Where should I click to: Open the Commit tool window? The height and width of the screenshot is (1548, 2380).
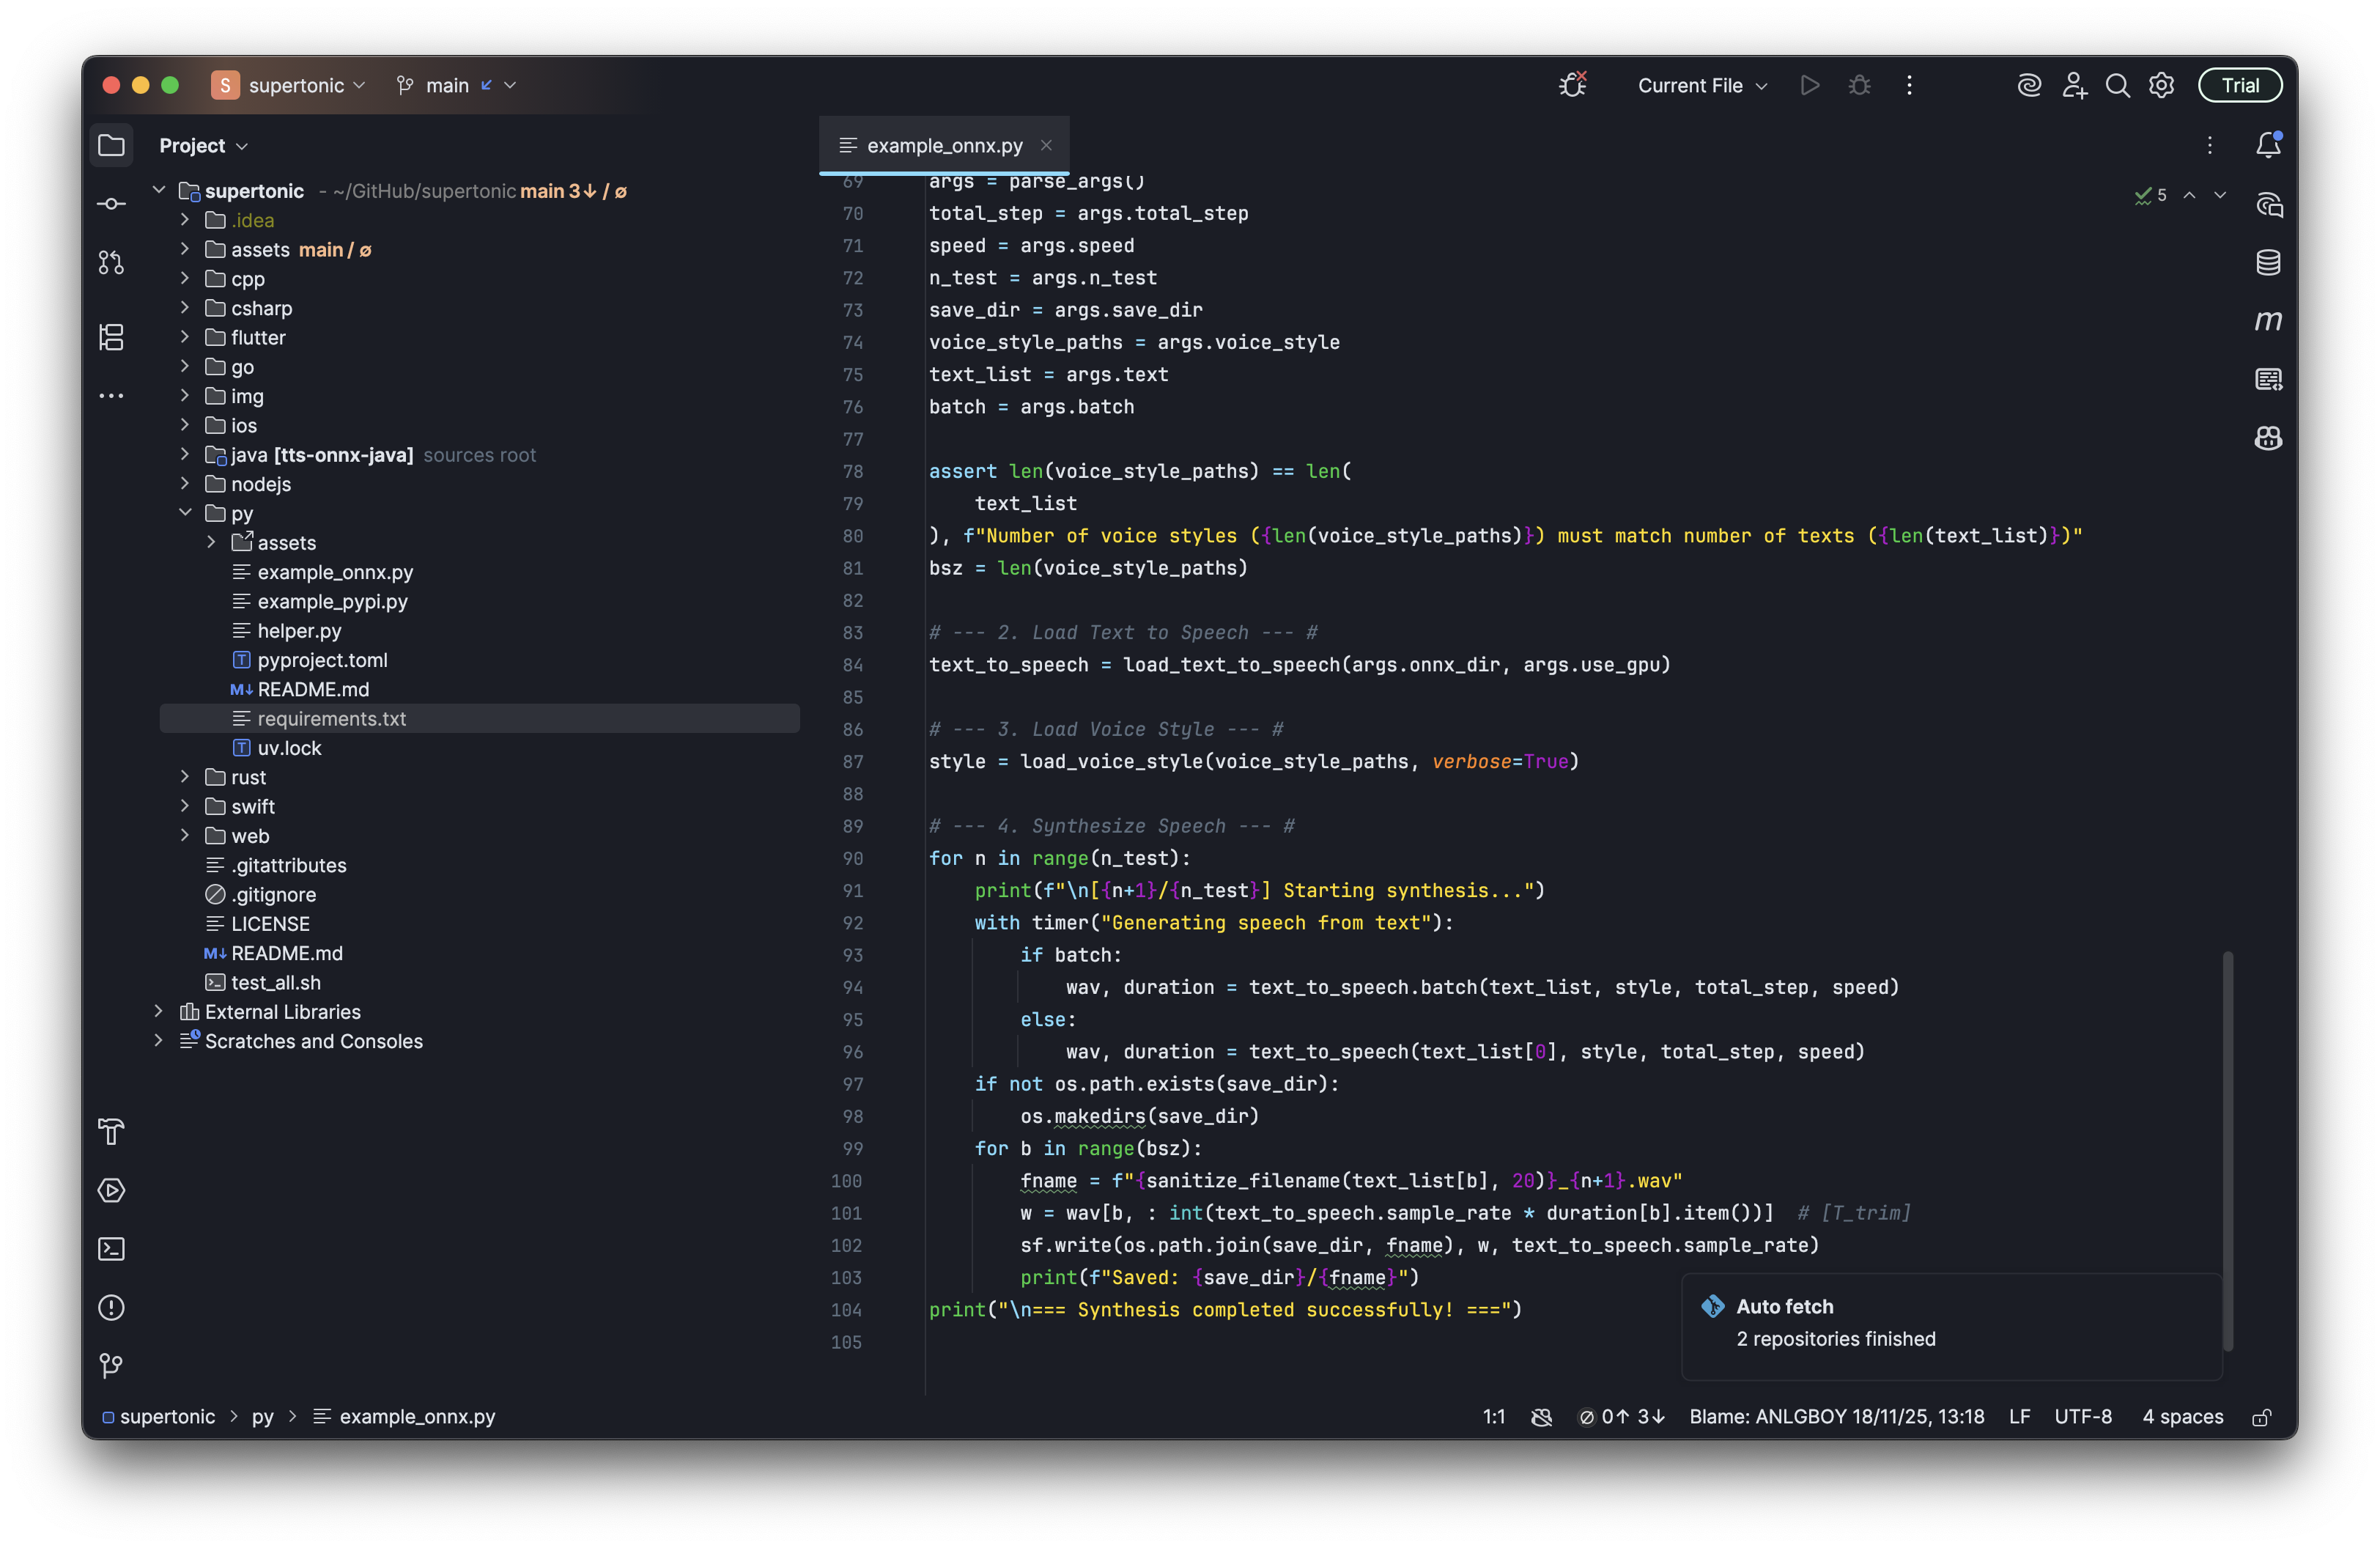point(111,203)
